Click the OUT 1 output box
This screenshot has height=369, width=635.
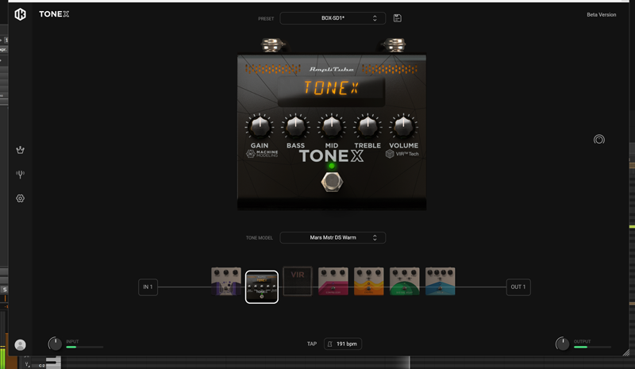click(518, 287)
